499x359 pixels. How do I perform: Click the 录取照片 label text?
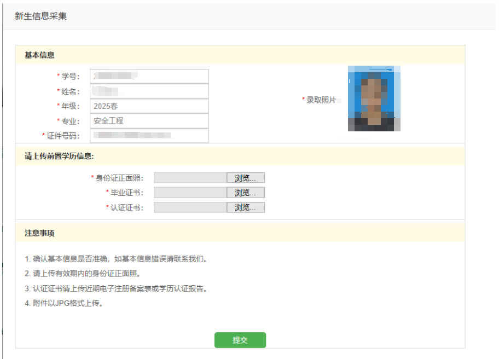tap(321, 100)
